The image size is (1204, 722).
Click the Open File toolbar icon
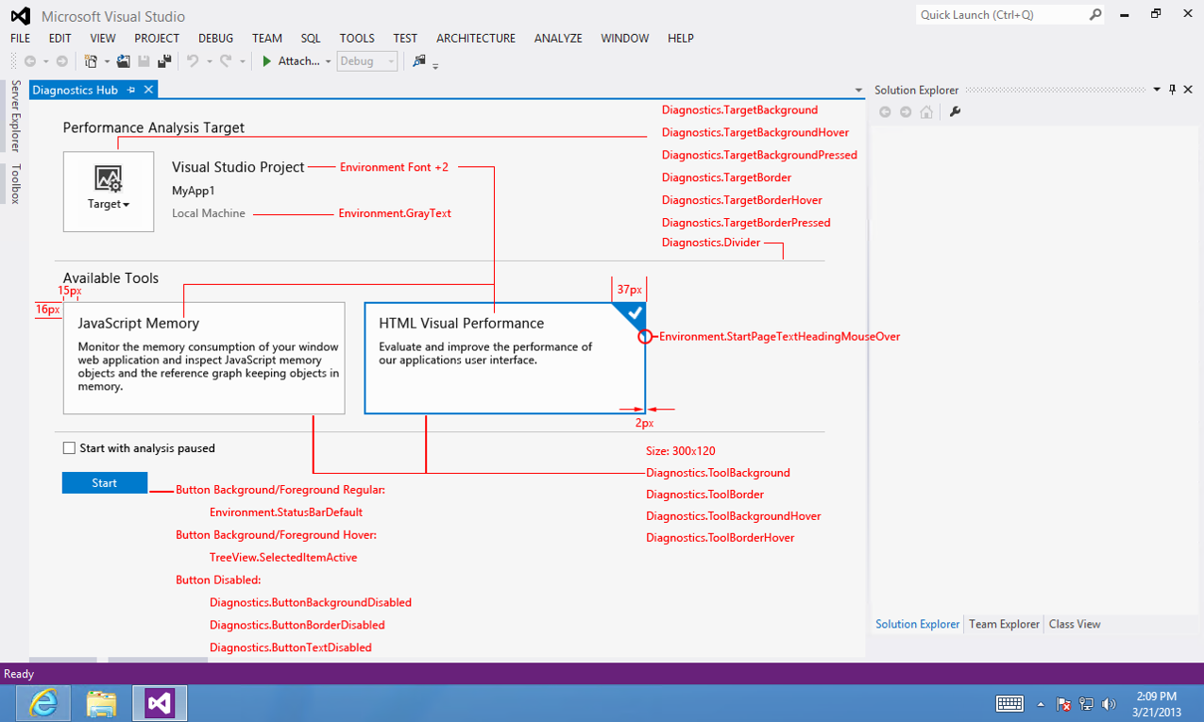(124, 61)
